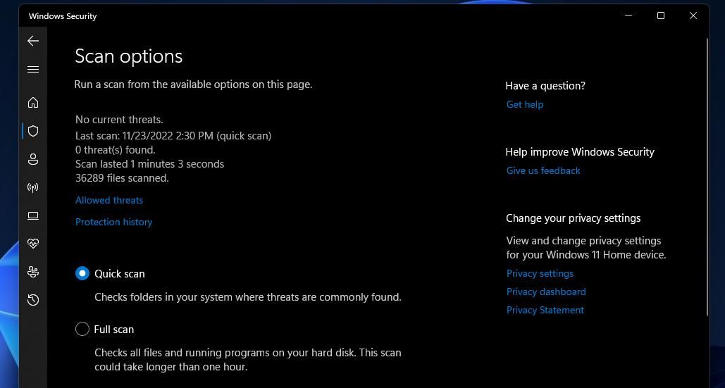Open Device performance & health heart icon
725x388 pixels.
tap(33, 244)
